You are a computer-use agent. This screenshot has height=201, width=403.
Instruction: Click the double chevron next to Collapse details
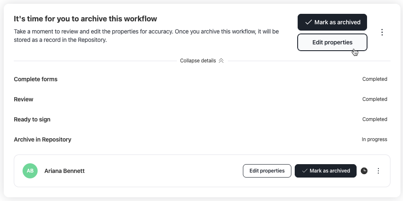221,61
